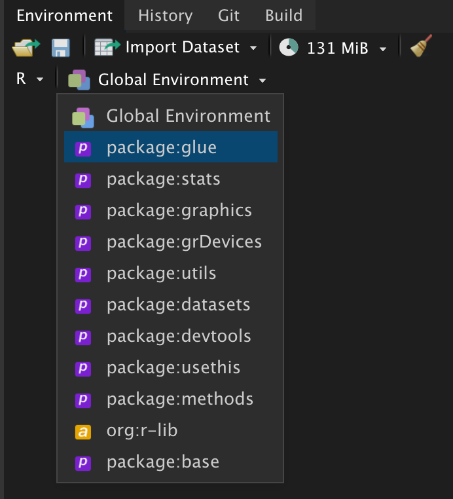
Task: Choose package:stats from the list
Action: pos(171,179)
